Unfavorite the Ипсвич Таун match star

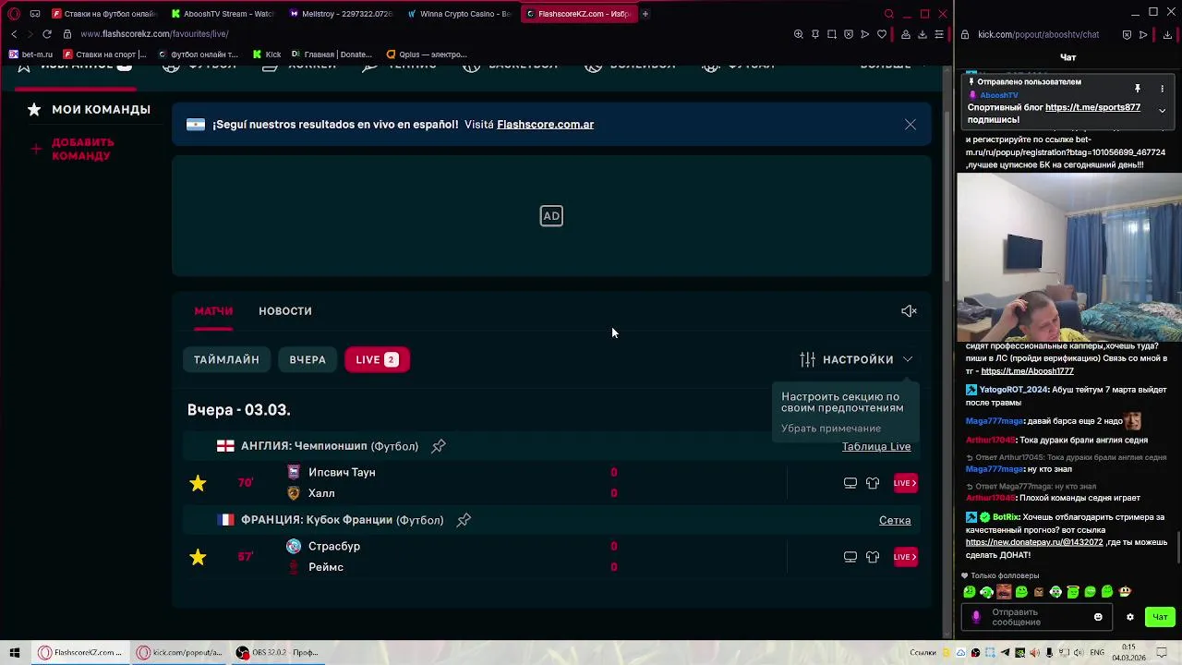198,483
